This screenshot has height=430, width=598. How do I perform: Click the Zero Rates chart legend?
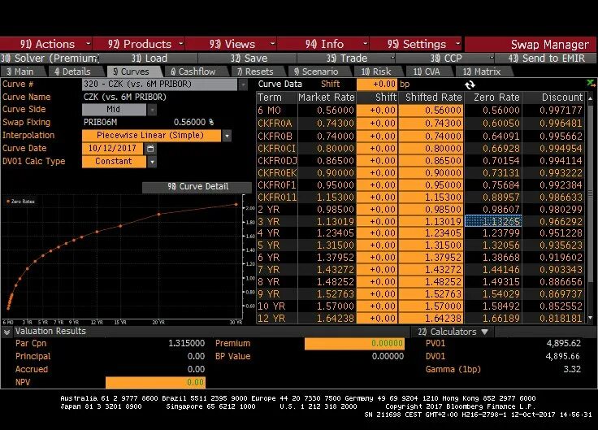pyautogui.click(x=20, y=202)
